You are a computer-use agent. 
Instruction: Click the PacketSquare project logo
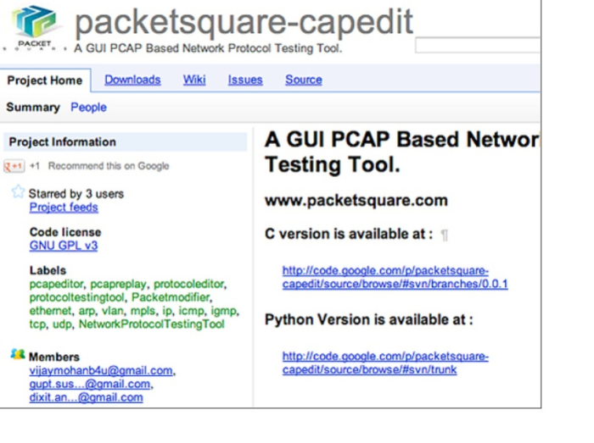34,26
